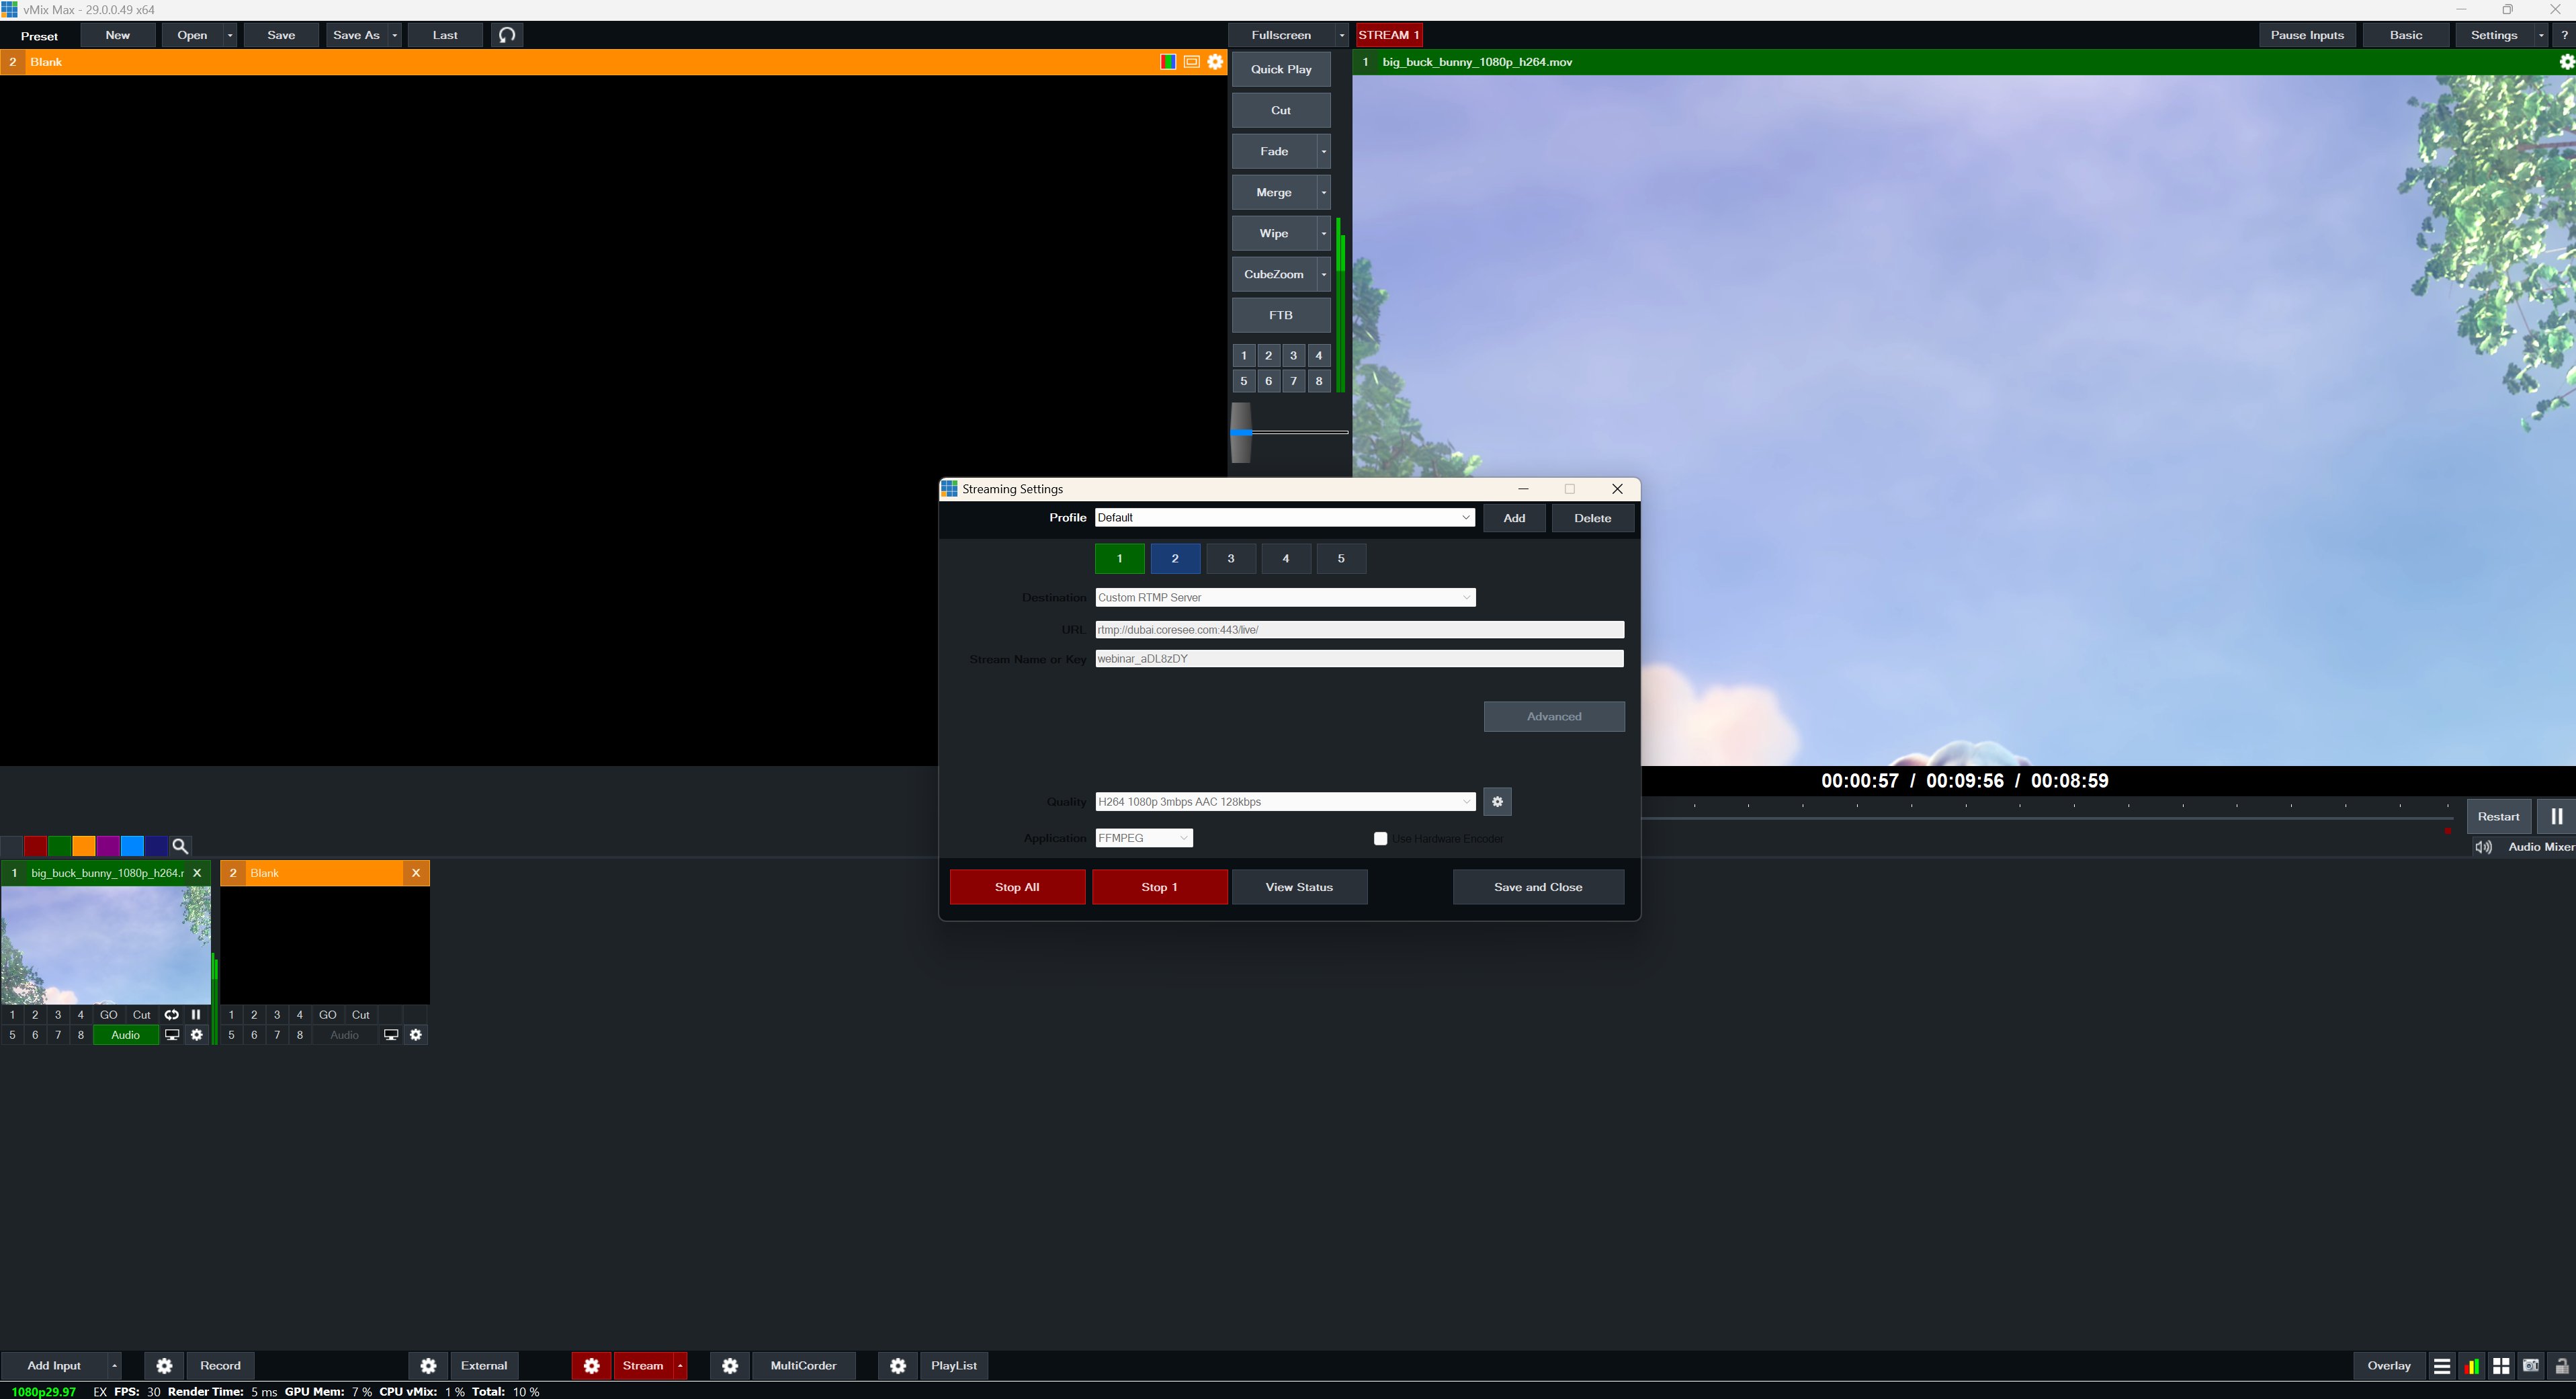
Task: Click the Quick Play transition button
Action: [1281, 69]
